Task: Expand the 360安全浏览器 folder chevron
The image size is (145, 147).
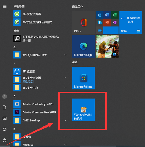Action: coord(65,77)
